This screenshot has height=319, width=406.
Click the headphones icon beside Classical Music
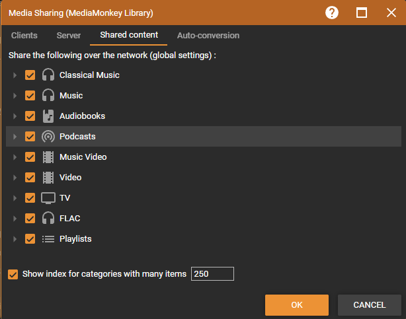[x=48, y=75]
